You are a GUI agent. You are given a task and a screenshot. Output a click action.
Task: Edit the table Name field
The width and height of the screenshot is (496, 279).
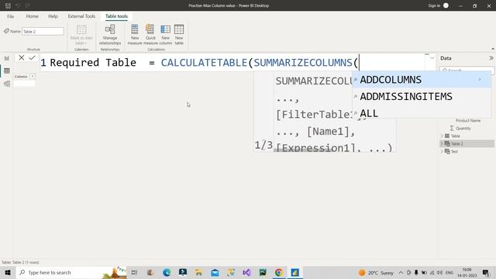pyautogui.click(x=43, y=31)
